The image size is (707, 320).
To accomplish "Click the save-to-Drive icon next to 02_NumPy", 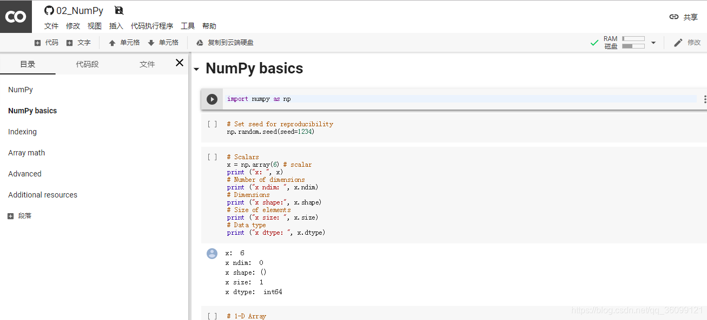I will coord(118,10).
